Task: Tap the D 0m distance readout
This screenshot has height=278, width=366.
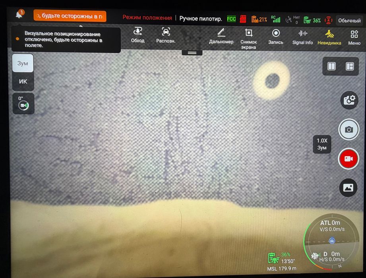Action: pos(331,254)
